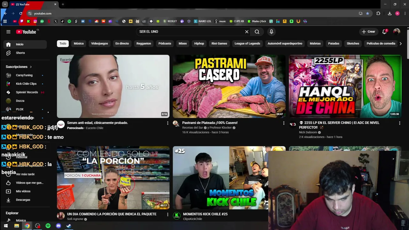Image resolution: width=409 pixels, height=230 pixels.
Task: Open the TikTok bookmark icon
Action: tap(62, 21)
